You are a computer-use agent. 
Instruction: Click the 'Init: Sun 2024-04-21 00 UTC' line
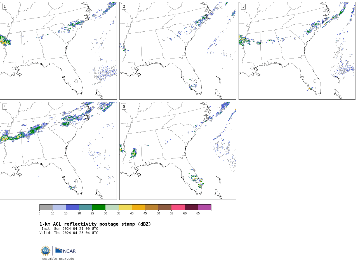coord(70,229)
